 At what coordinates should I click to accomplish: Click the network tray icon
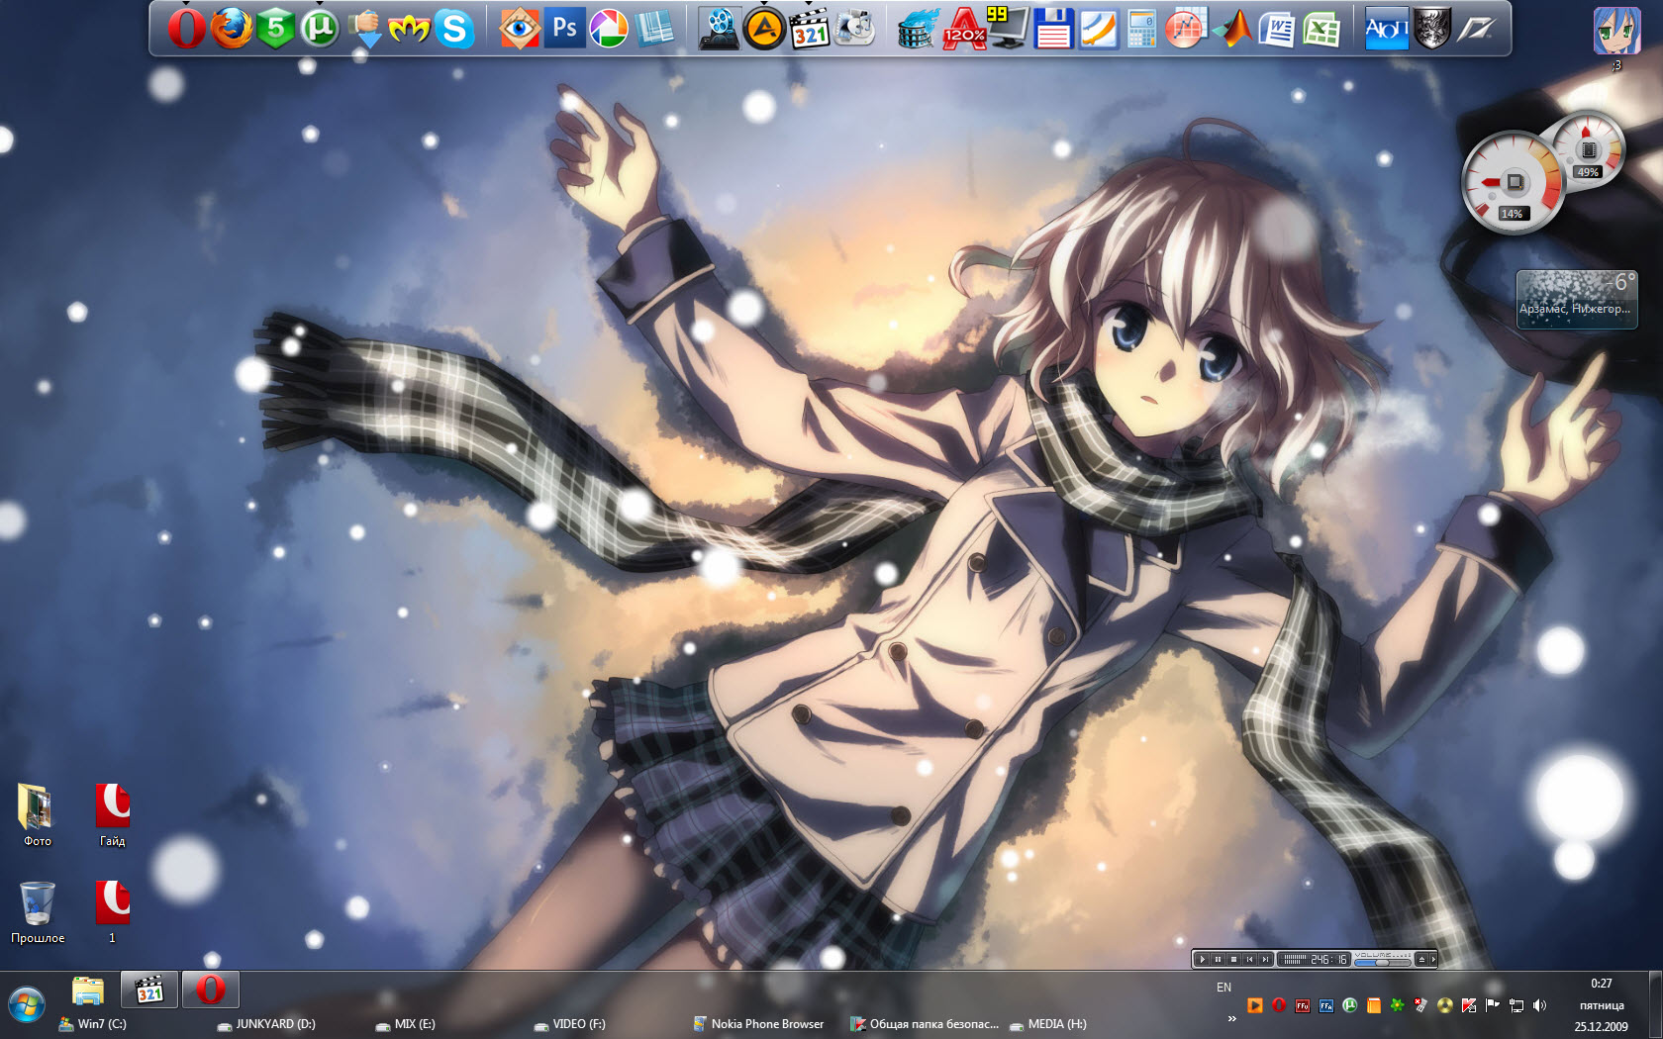[1516, 1005]
